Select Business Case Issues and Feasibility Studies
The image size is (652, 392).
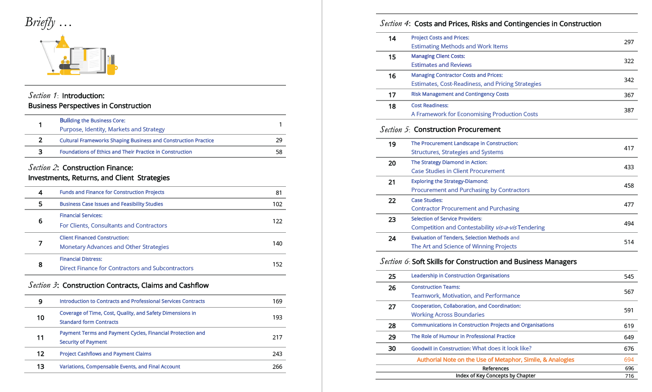coord(111,204)
